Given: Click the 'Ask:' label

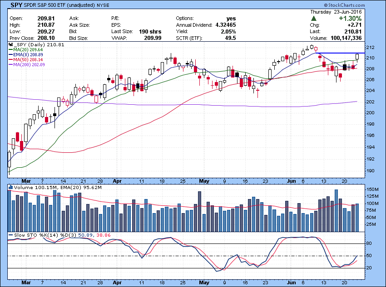Looking at the screenshot, I should coord(74,19).
